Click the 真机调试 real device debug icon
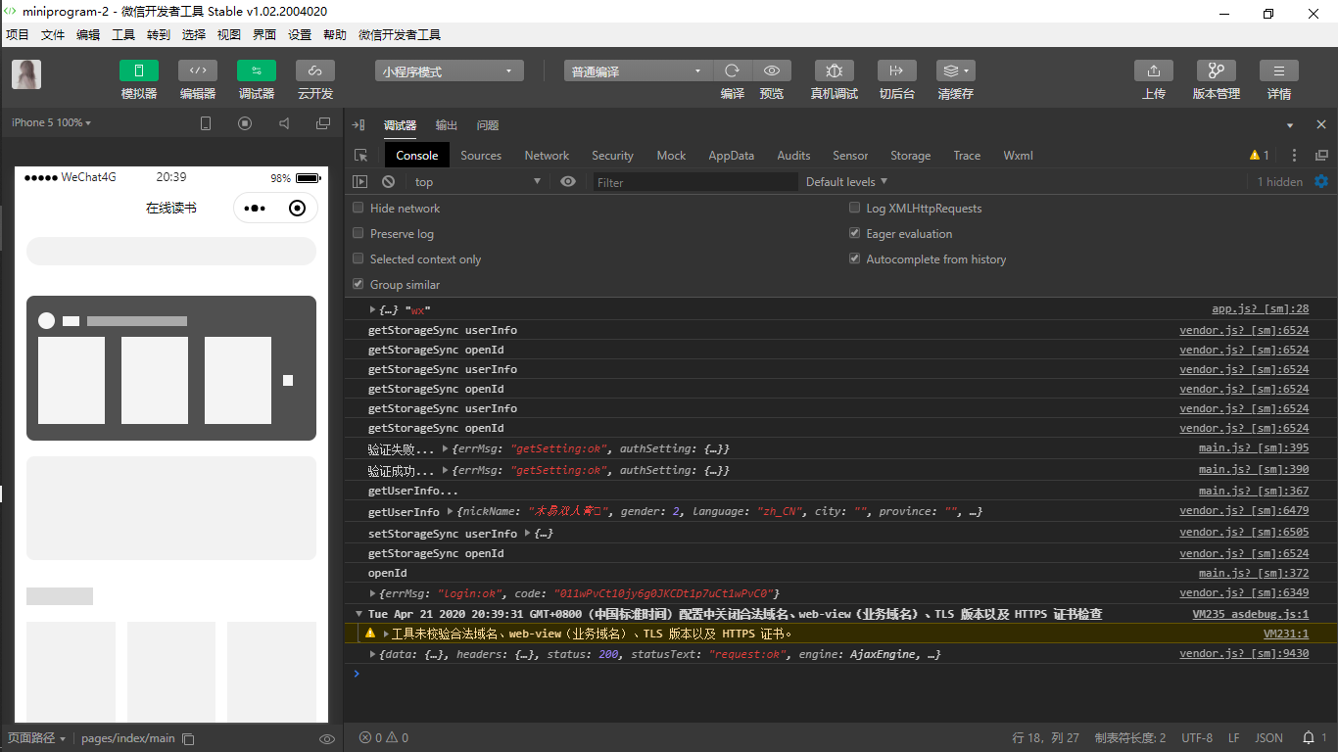The image size is (1338, 752). [834, 71]
